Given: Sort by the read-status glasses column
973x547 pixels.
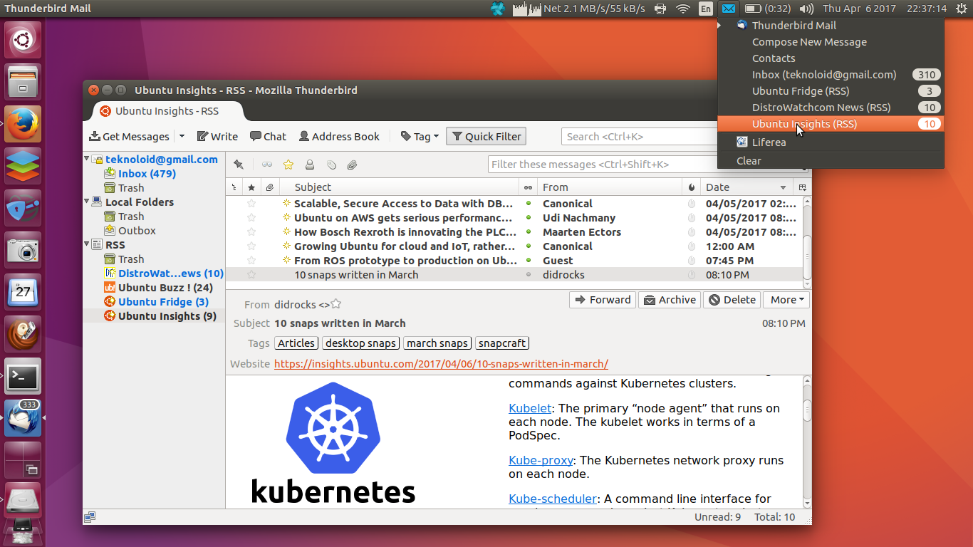Looking at the screenshot, I should 528,187.
